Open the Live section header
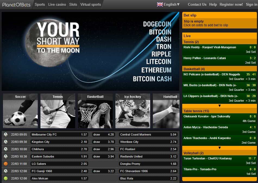 (x=219, y=36)
